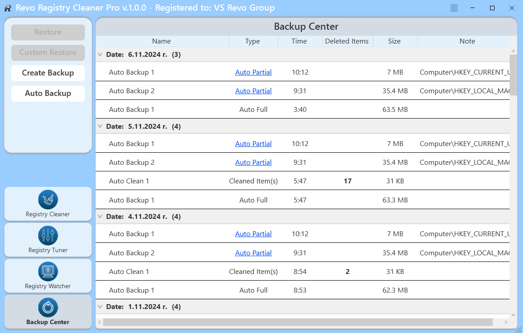523x333 pixels.
Task: Click the Create Backup button
Action: 48,73
